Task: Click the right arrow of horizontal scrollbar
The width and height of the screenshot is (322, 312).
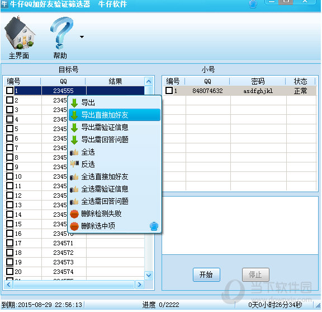Action: [139, 285]
